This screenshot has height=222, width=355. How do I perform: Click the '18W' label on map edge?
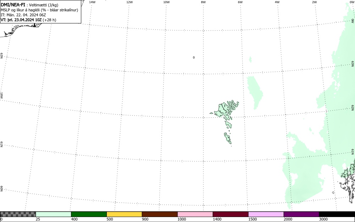click(x=1, y=95)
